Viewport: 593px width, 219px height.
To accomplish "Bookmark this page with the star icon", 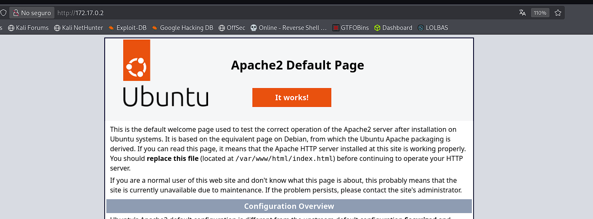I will tap(558, 13).
